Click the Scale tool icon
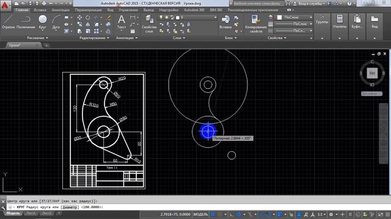This screenshot has width=391, height=219. (x=88, y=31)
